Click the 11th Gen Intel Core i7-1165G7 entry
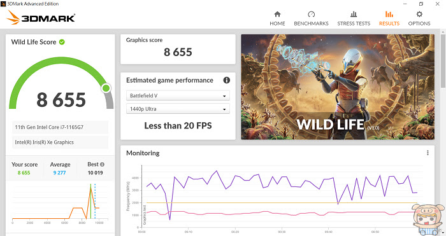The image size is (446, 236). (60, 127)
